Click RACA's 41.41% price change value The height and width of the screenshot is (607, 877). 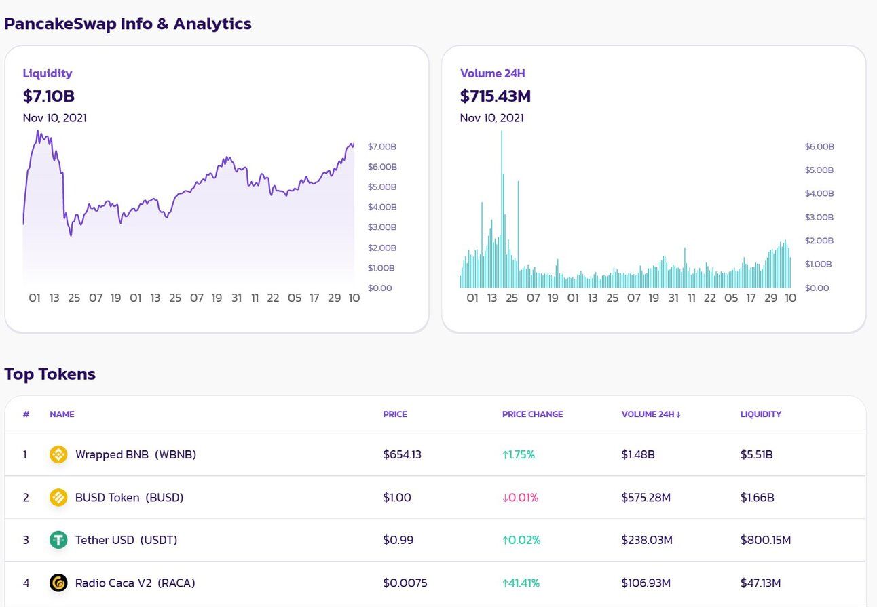[x=521, y=583]
